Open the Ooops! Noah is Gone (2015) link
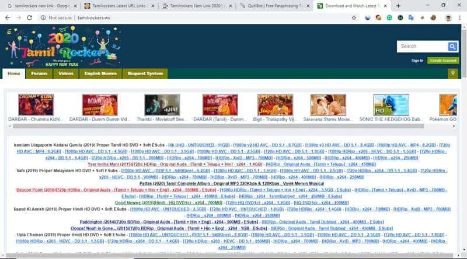The height and width of the screenshot is (259, 467). point(169,228)
